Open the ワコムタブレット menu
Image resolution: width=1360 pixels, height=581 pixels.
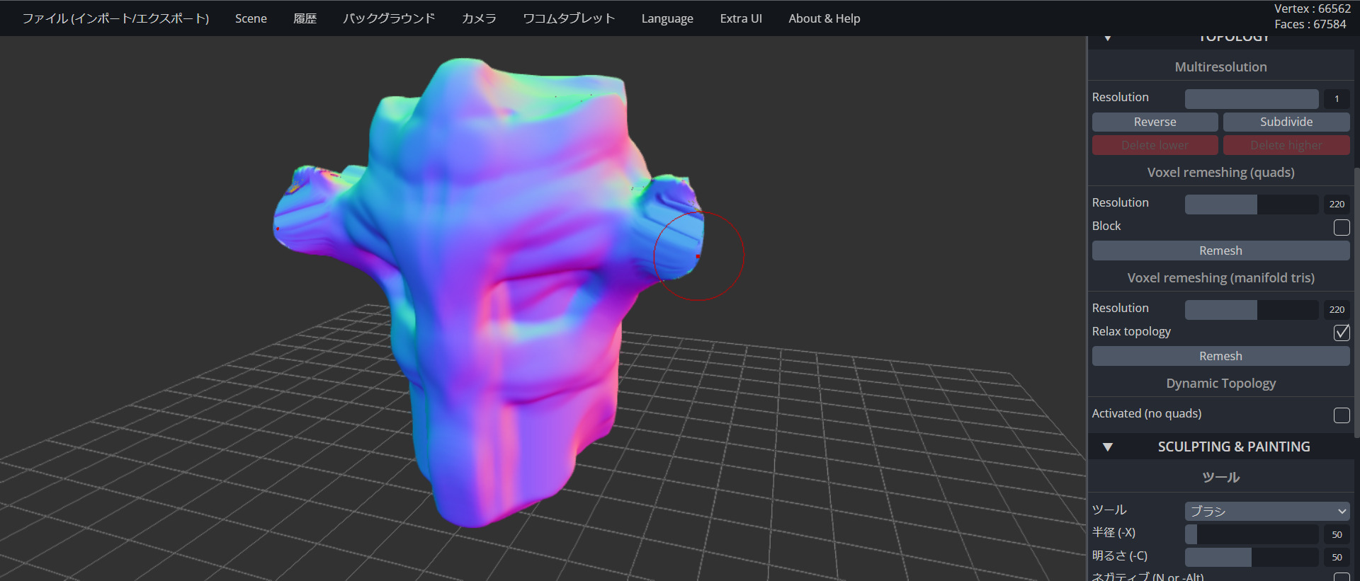[x=569, y=18]
